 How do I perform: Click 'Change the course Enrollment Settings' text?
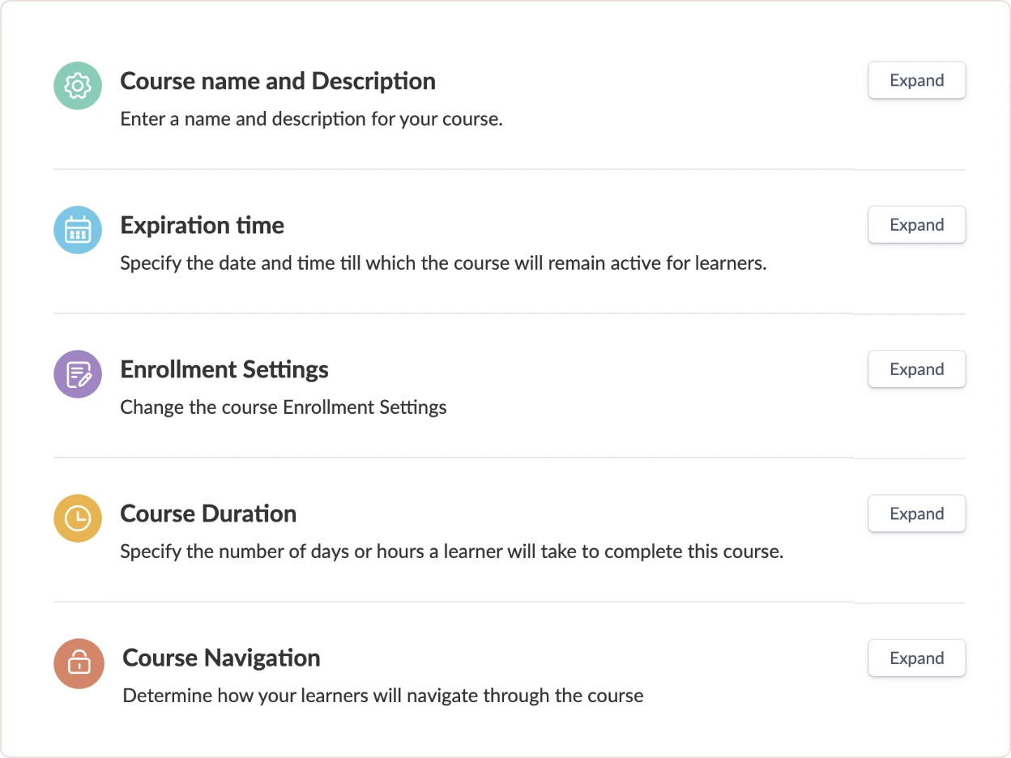tap(284, 407)
